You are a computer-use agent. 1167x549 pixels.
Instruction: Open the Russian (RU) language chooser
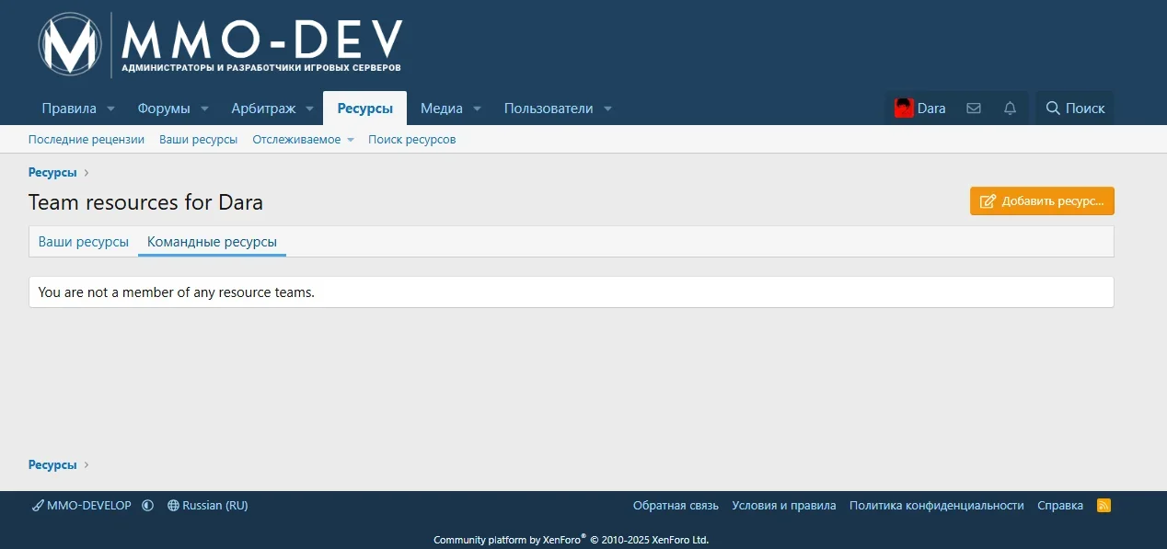coord(207,506)
